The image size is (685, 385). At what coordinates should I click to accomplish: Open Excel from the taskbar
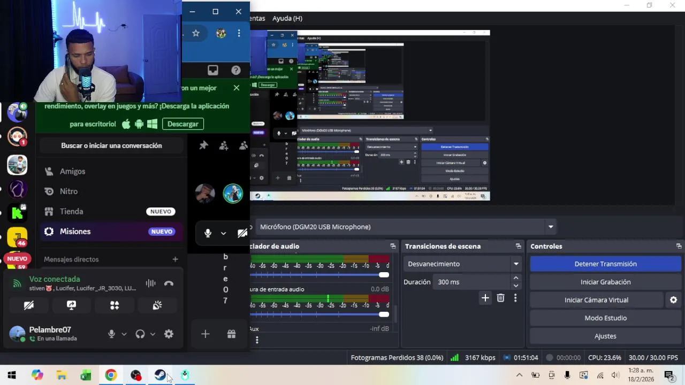(x=86, y=375)
